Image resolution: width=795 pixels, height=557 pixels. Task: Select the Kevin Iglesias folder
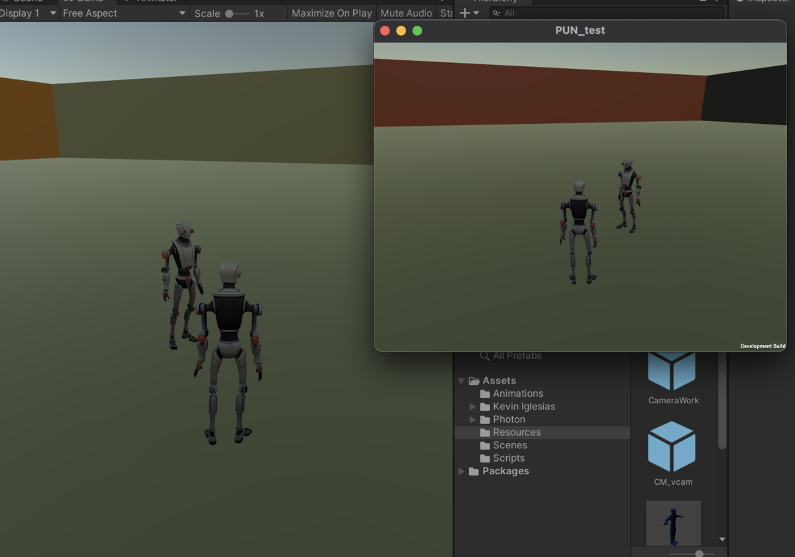click(524, 407)
